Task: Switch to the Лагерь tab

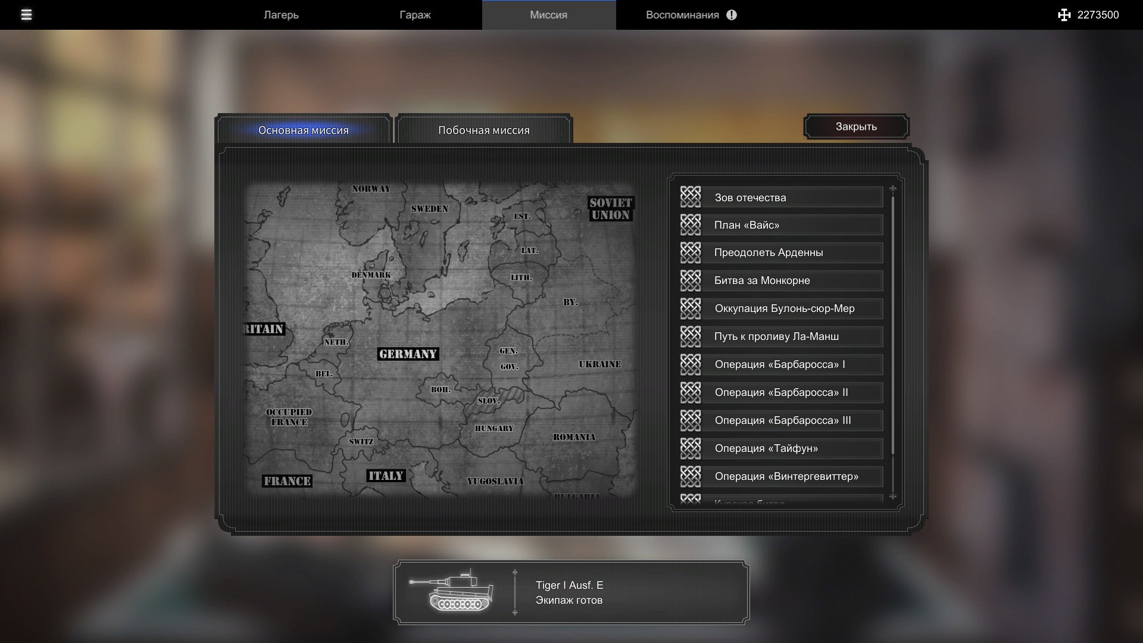Action: click(x=281, y=15)
